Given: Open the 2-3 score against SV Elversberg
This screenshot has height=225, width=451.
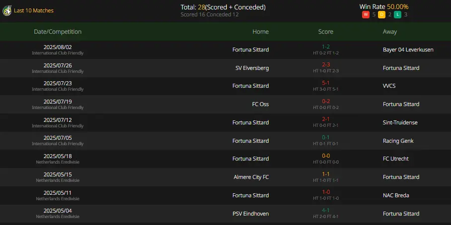Looking at the screenshot, I should (x=326, y=65).
